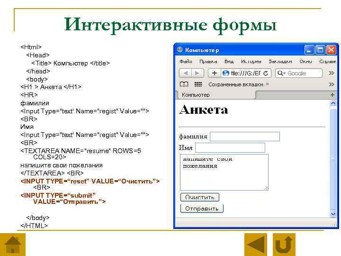Open the Справка menu

328,62
